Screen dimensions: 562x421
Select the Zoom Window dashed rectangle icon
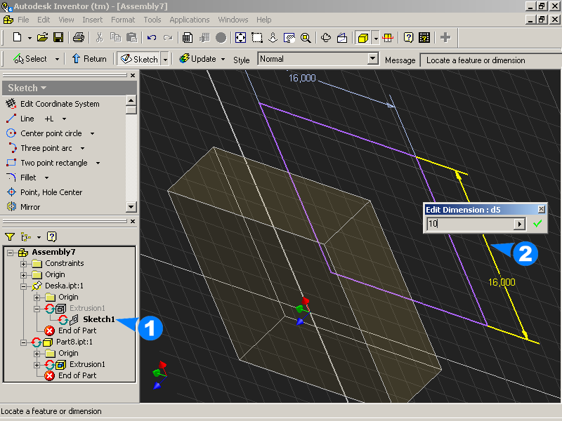(257, 37)
